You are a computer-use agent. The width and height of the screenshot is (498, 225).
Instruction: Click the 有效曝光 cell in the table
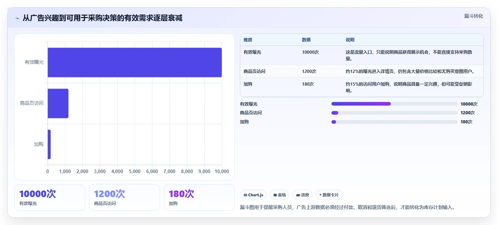pyautogui.click(x=252, y=52)
